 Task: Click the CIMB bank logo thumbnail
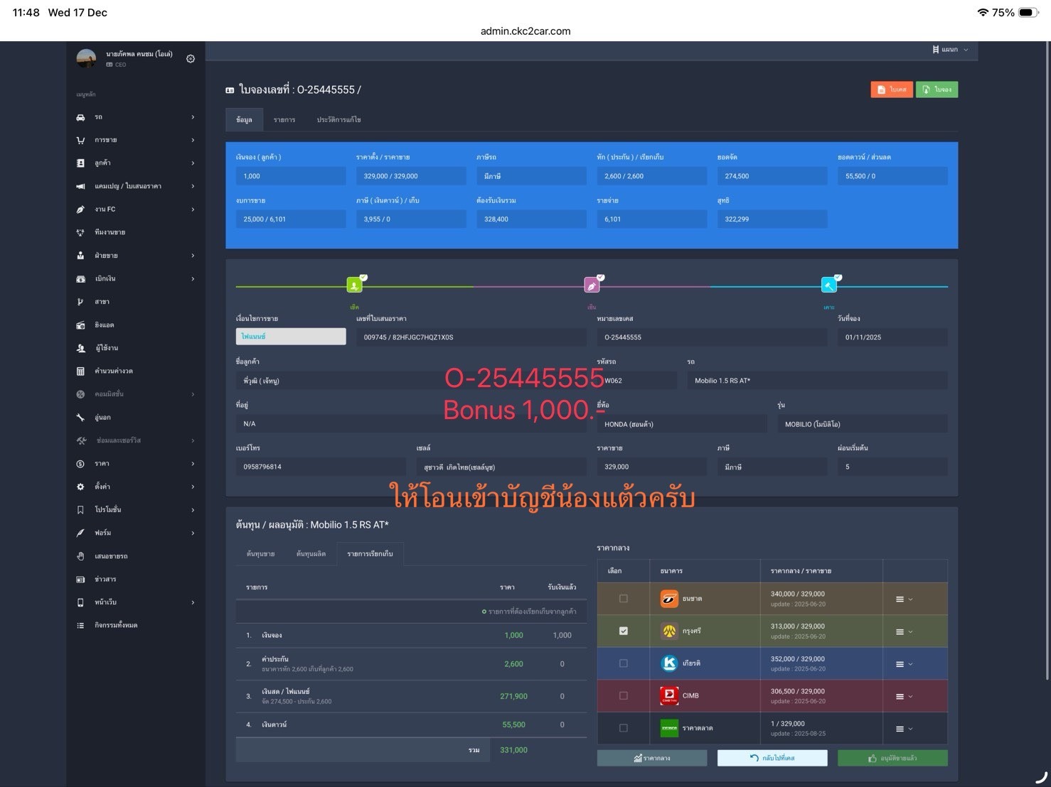pos(669,696)
